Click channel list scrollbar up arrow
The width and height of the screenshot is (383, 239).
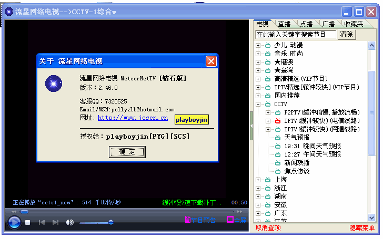371,45
